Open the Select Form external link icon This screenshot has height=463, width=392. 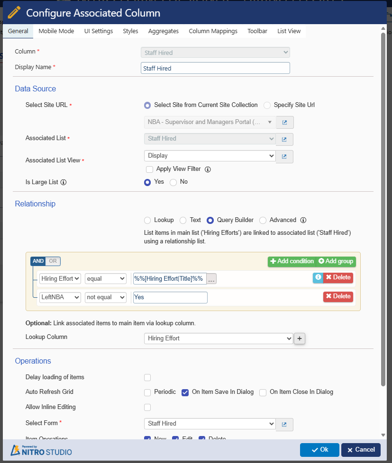(x=284, y=424)
